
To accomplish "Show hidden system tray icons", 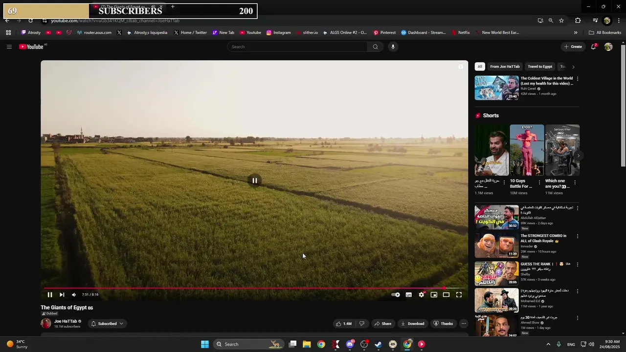I will pyautogui.click(x=548, y=344).
